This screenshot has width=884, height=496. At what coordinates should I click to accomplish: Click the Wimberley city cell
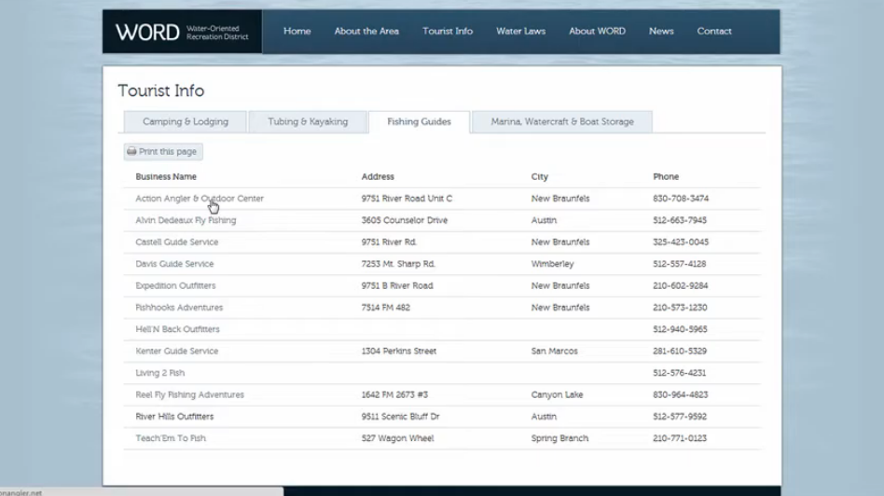pyautogui.click(x=552, y=264)
